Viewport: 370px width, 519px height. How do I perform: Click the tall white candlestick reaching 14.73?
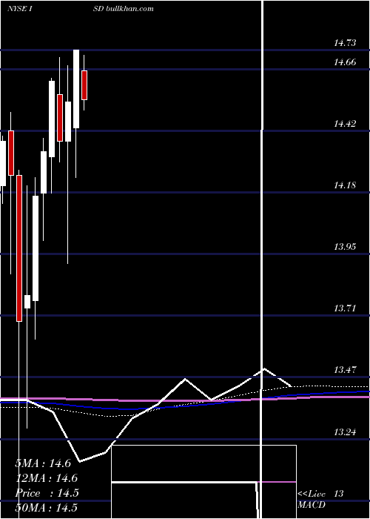[76, 89]
